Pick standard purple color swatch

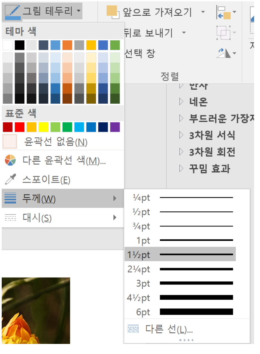115,127
